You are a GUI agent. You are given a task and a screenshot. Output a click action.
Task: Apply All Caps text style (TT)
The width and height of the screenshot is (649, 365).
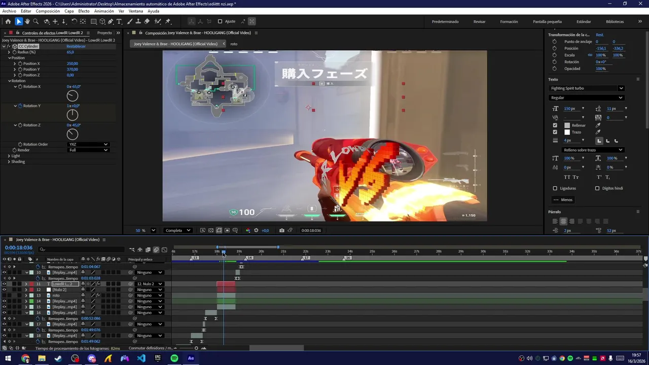[x=567, y=177]
